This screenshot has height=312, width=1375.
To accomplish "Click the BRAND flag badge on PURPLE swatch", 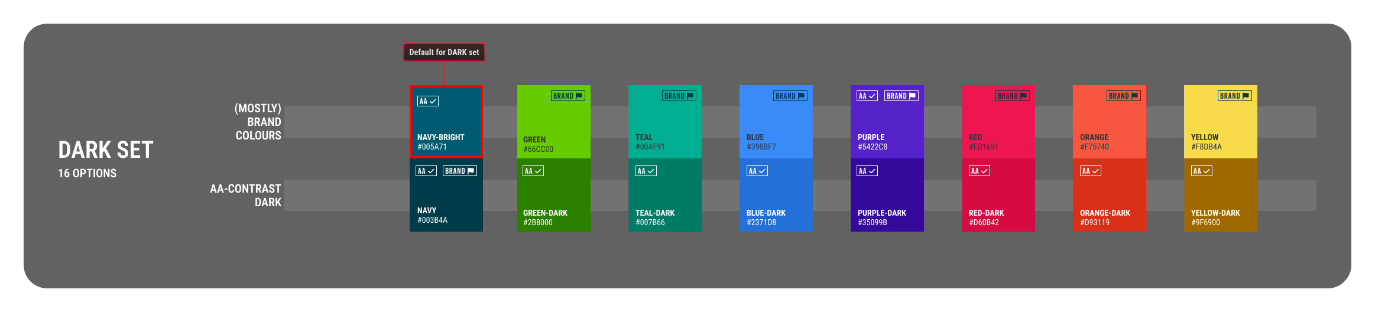I will (901, 96).
